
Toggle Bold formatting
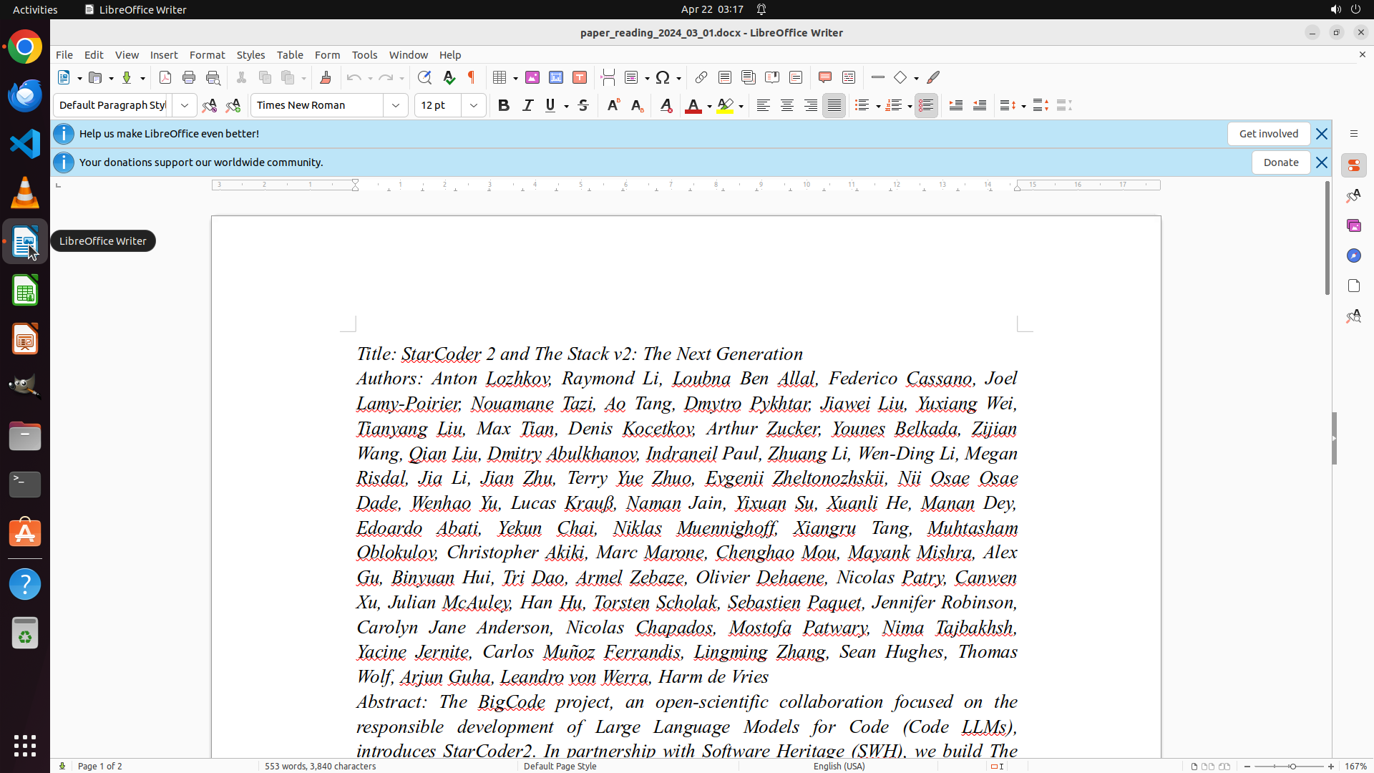tap(504, 105)
